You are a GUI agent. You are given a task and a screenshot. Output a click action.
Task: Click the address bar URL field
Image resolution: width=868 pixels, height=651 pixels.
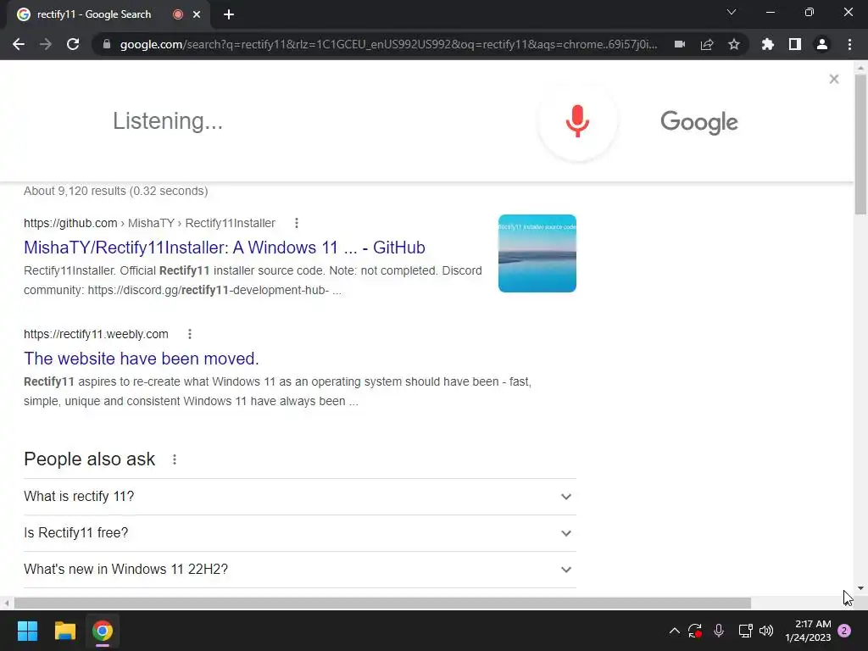[388, 44]
